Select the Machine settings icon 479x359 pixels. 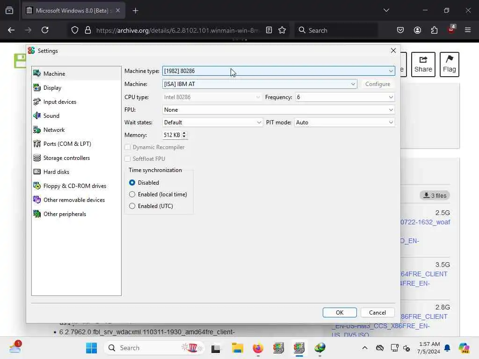(37, 73)
